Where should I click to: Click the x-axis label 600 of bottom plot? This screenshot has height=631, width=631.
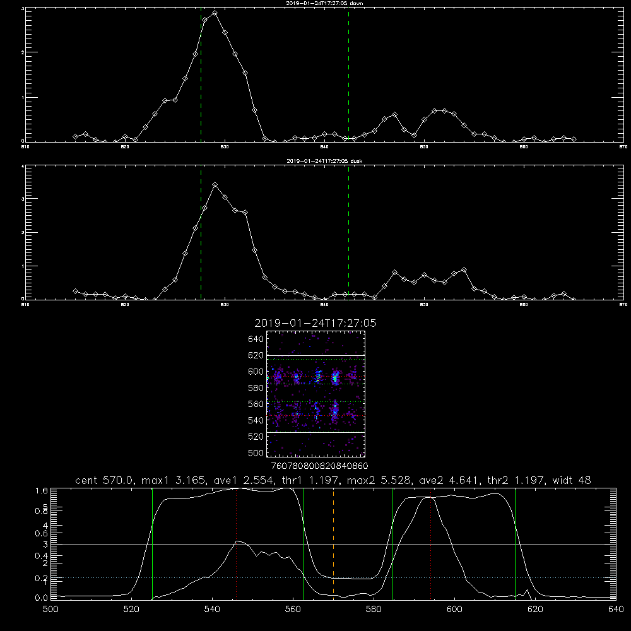455,610
